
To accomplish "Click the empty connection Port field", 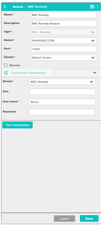I will click(62, 92).
